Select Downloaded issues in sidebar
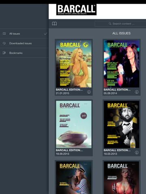The height and width of the screenshot is (194, 146). [x=24, y=43]
